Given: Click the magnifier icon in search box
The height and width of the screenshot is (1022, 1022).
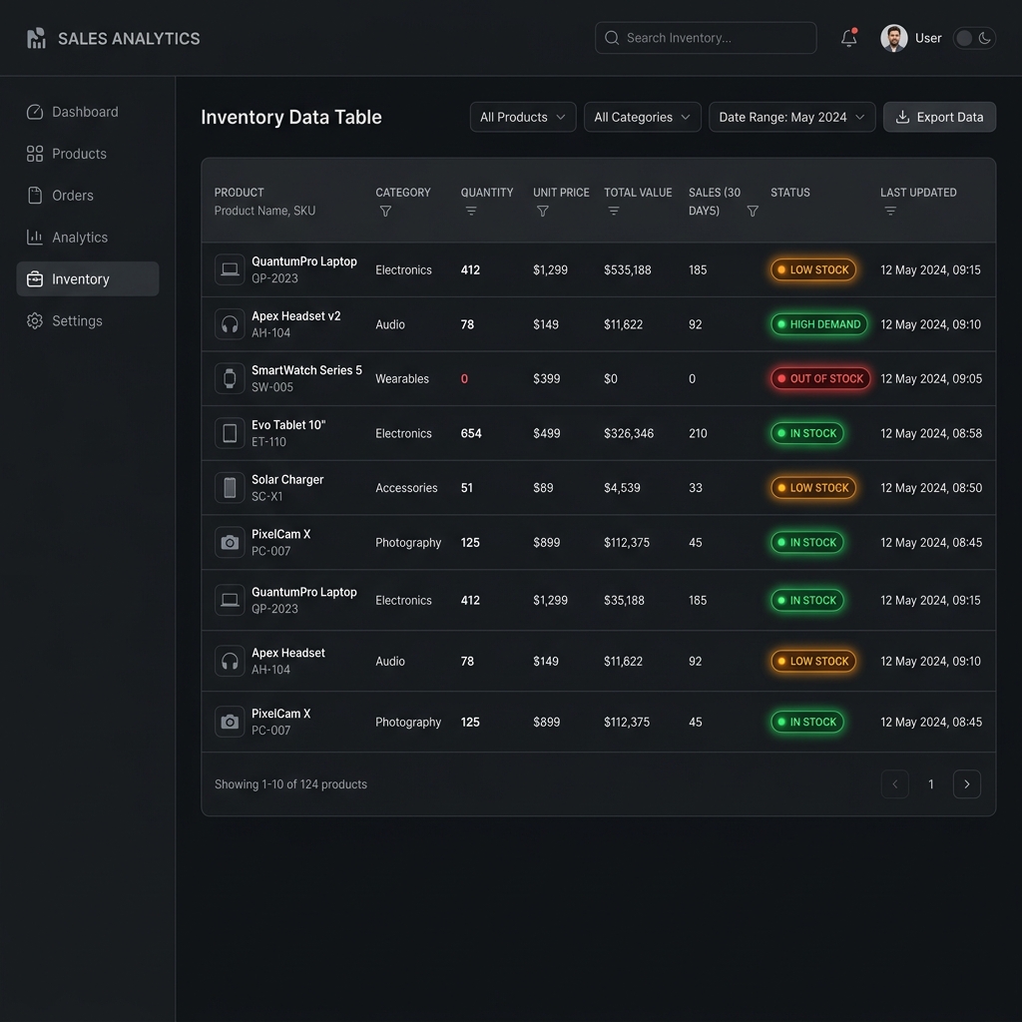Looking at the screenshot, I should click(x=612, y=38).
